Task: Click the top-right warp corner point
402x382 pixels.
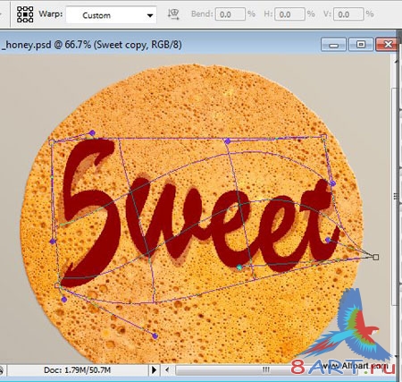Action: 324,138
